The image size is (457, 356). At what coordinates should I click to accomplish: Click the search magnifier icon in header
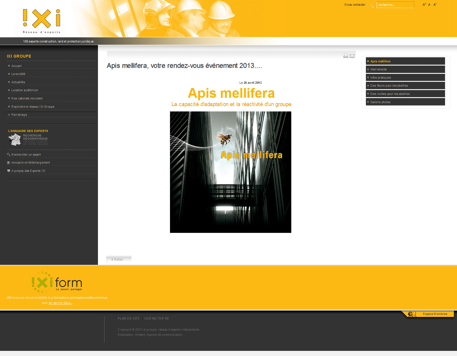tap(372, 6)
